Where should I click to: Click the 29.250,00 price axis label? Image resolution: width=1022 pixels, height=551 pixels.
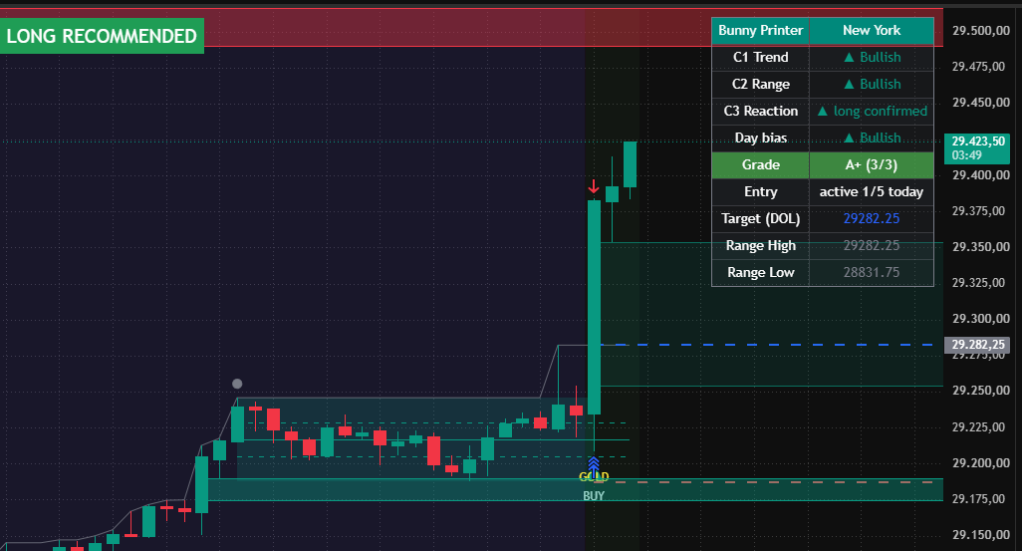(980, 390)
